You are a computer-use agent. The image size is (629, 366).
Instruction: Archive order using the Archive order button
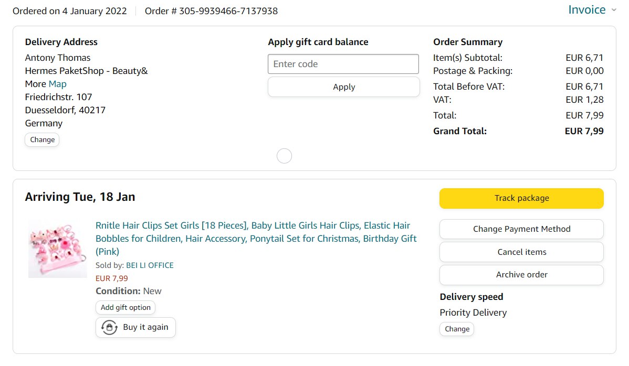(521, 275)
